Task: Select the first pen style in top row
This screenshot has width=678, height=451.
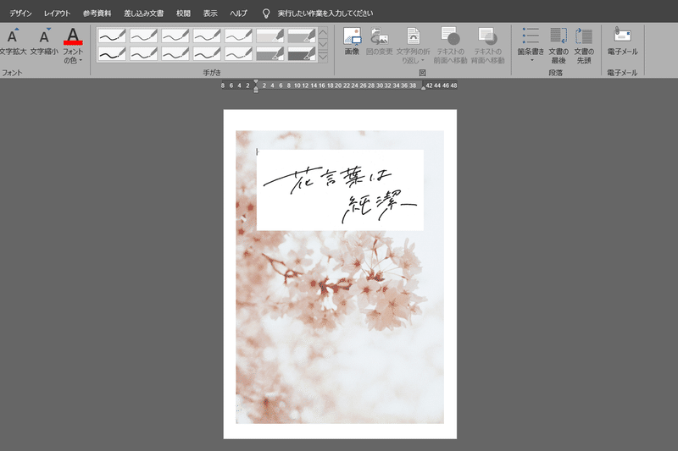Action: [x=112, y=36]
